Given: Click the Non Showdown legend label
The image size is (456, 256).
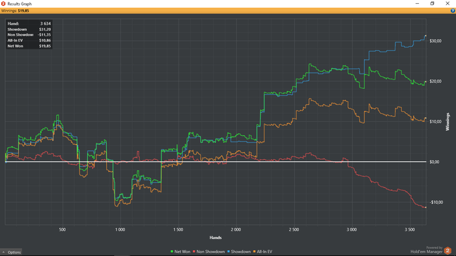Looking at the screenshot, I should coord(210,251).
